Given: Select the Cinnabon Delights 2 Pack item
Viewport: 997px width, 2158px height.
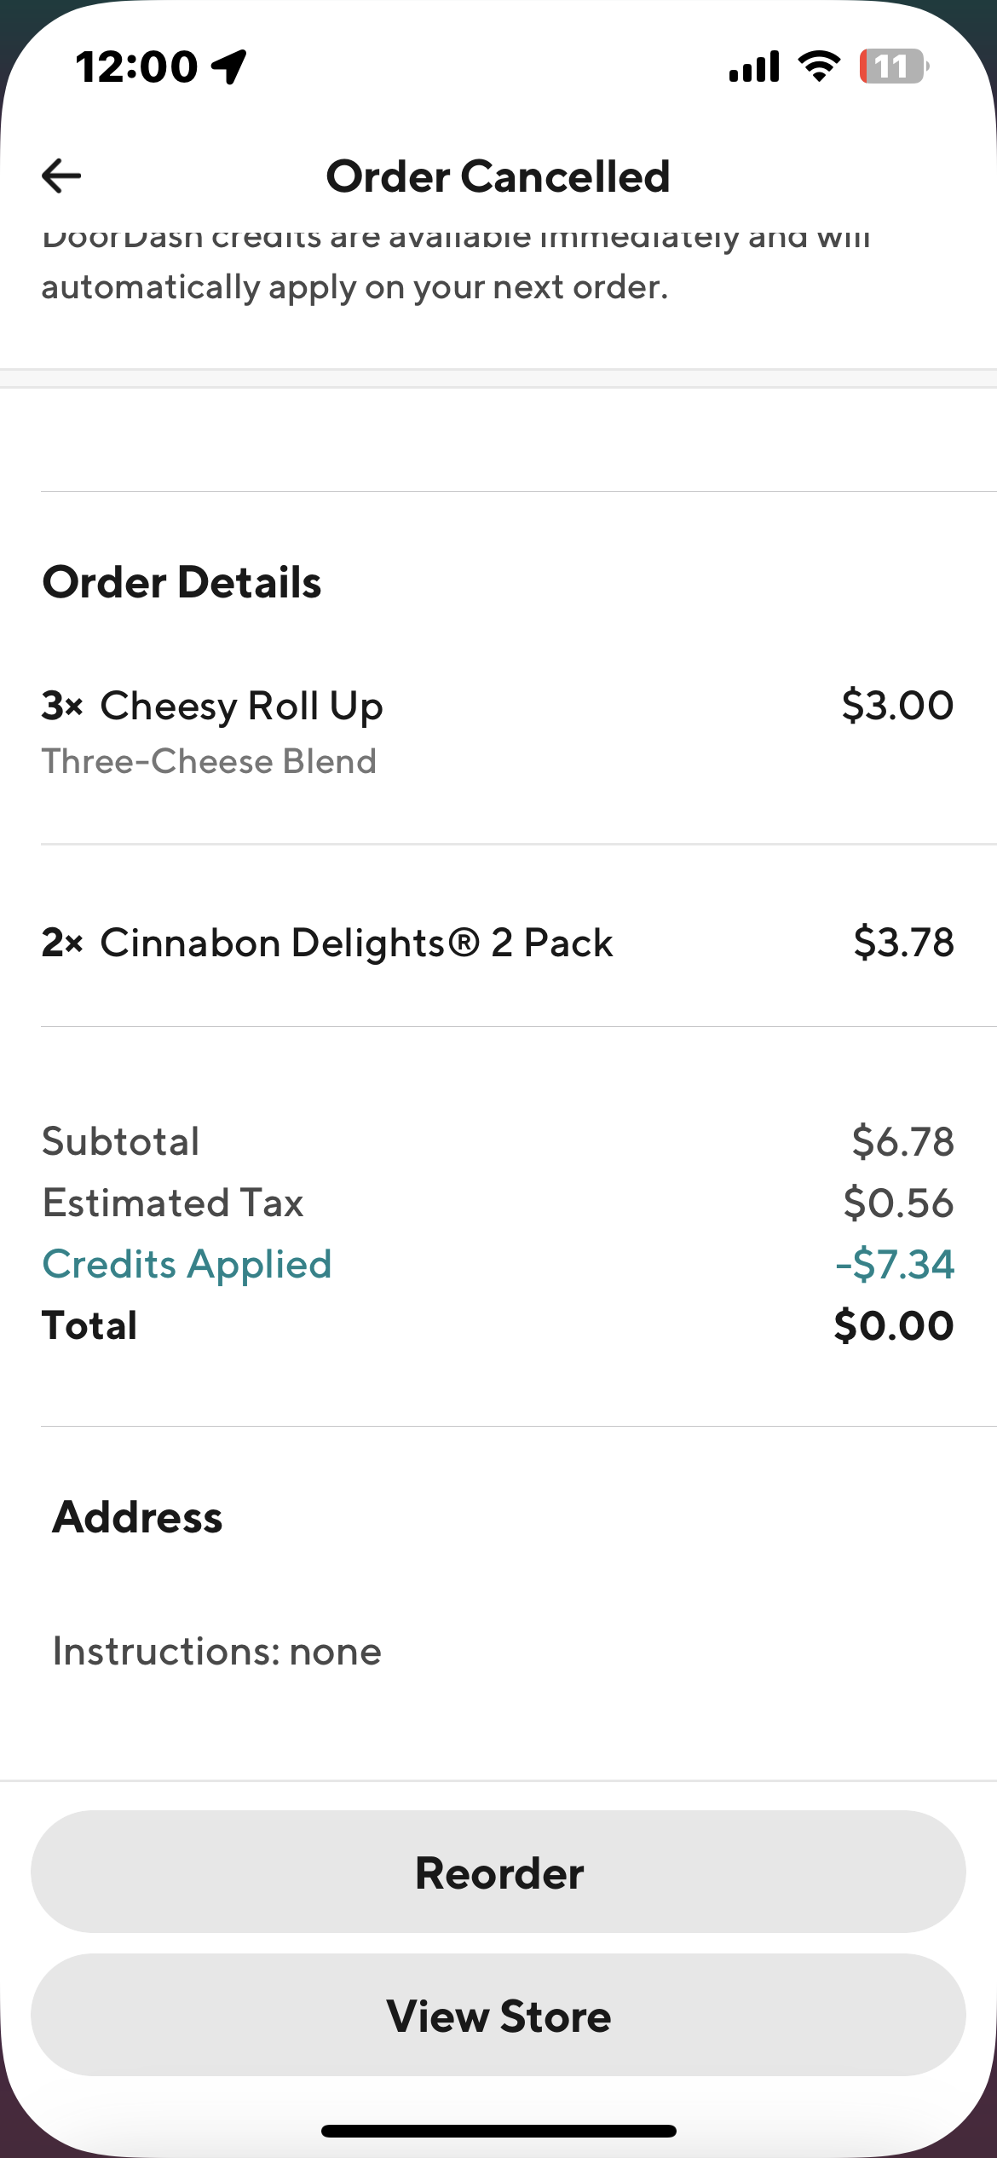Looking at the screenshot, I should pos(356,943).
